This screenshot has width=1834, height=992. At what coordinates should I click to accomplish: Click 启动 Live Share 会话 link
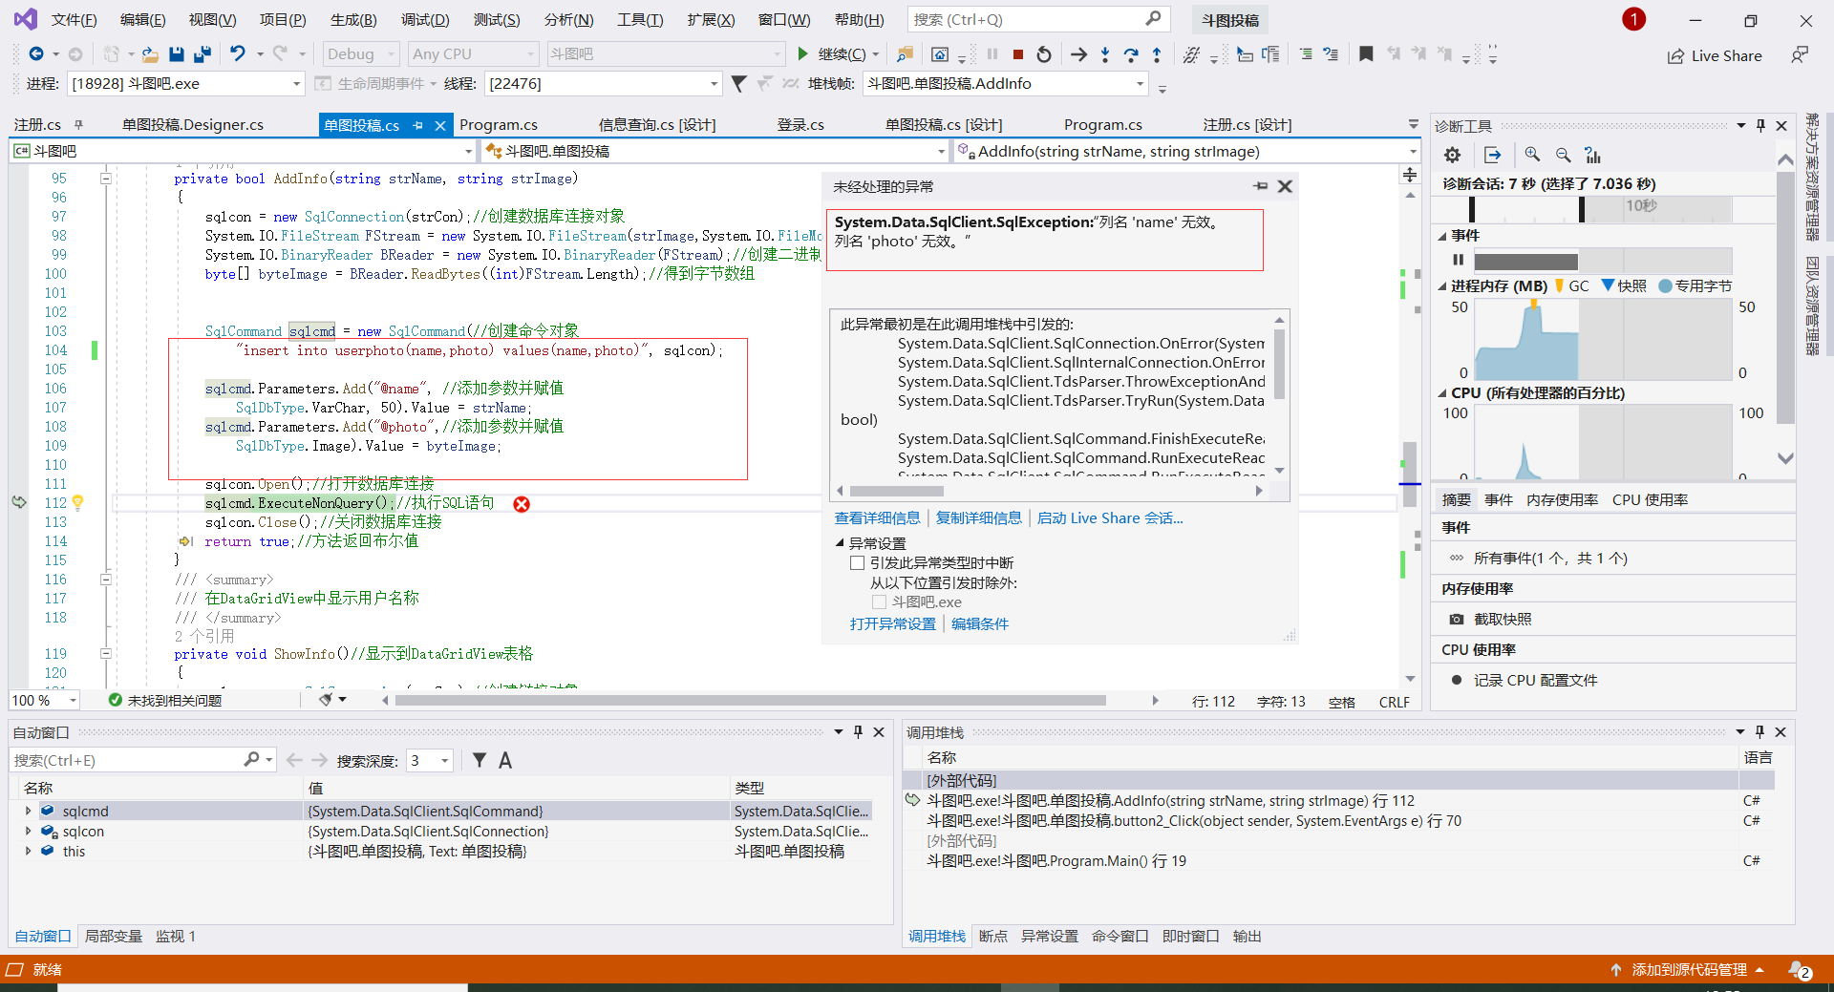click(1110, 517)
